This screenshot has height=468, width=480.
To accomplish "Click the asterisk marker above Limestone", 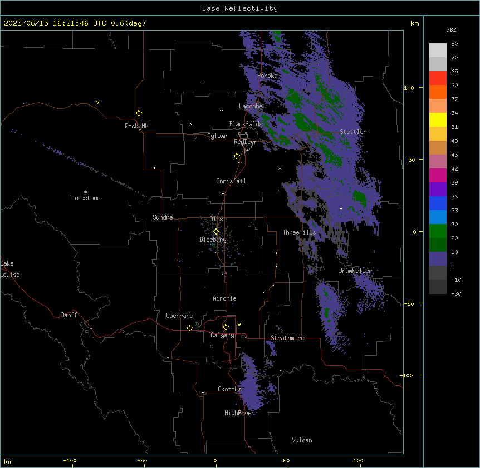I will (85, 192).
